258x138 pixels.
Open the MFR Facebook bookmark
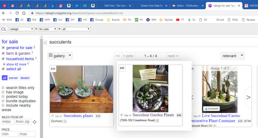point(45,20)
